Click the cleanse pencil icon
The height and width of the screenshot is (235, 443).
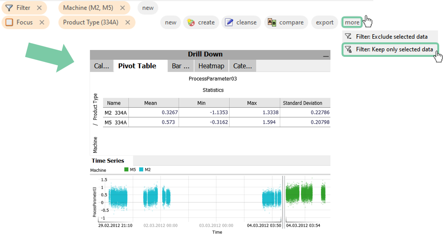(x=229, y=23)
